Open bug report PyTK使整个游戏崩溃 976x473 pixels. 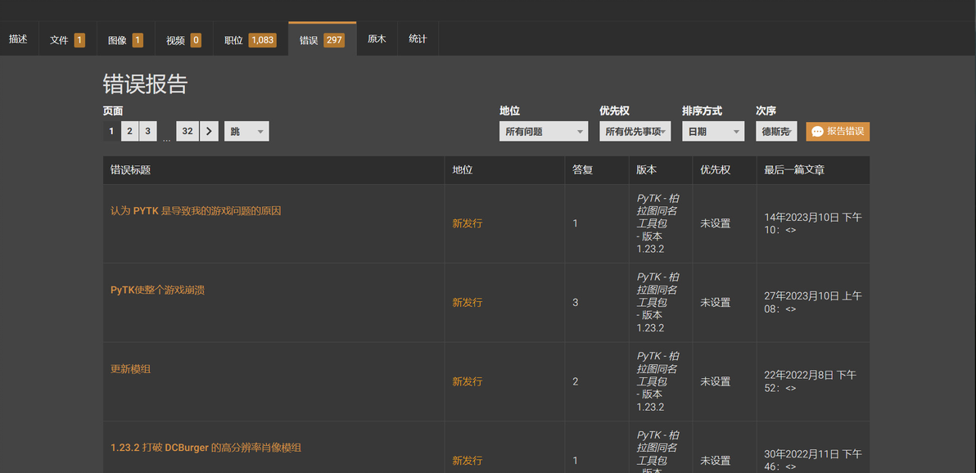[x=157, y=290]
